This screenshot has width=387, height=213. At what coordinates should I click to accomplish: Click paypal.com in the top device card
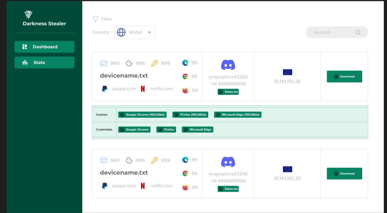pyautogui.click(x=124, y=89)
